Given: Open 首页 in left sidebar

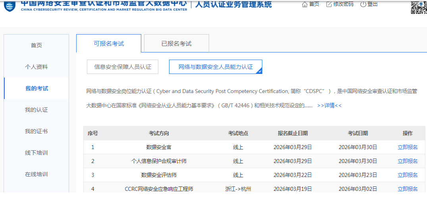Looking at the screenshot, I should point(36,45).
